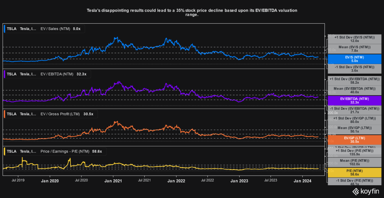
Task: Select the Price / Earnings P/E (NTM) legend
Action: coord(68,151)
